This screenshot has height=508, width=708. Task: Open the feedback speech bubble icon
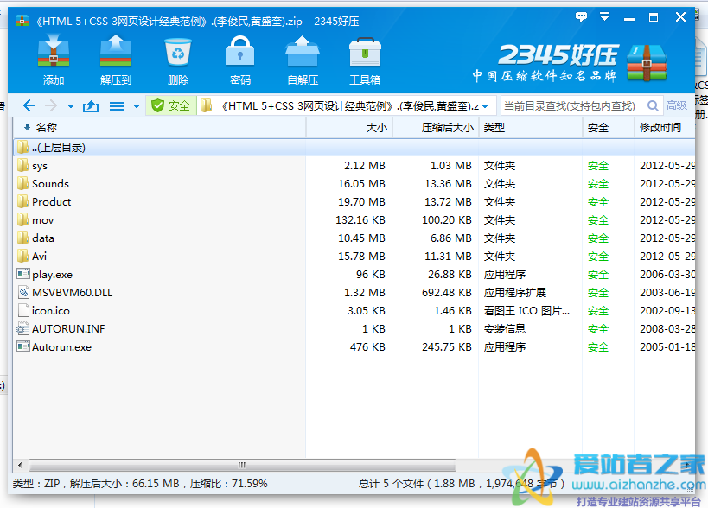pyautogui.click(x=581, y=17)
